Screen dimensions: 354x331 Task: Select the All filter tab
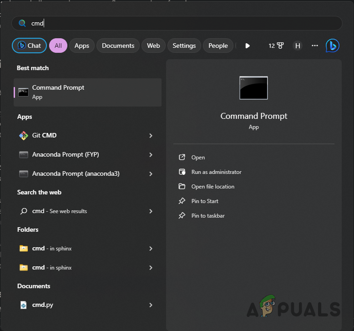[x=58, y=46]
